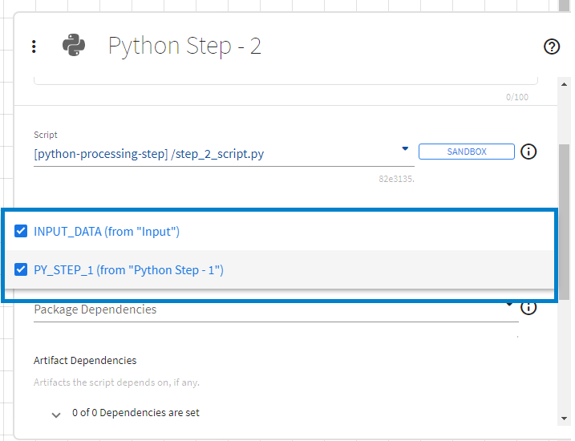Click info icon beside SANDBOX button
The width and height of the screenshot is (575, 441).
528,152
